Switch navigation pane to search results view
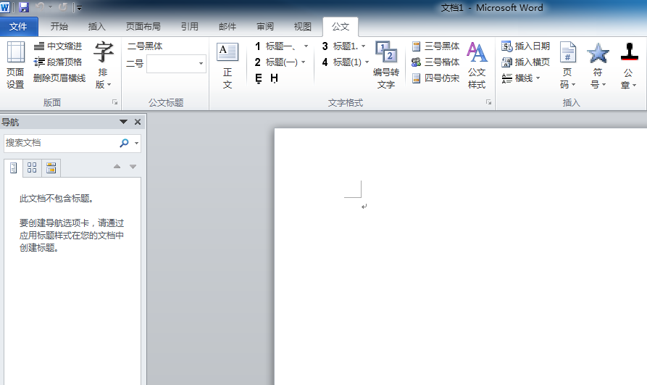The image size is (647, 385). click(51, 168)
